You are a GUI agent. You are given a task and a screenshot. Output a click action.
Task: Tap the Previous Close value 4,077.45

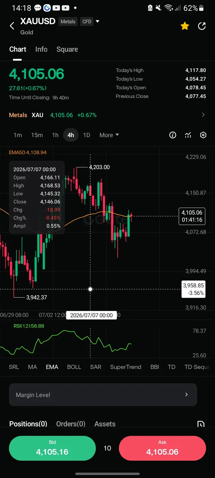point(196,96)
